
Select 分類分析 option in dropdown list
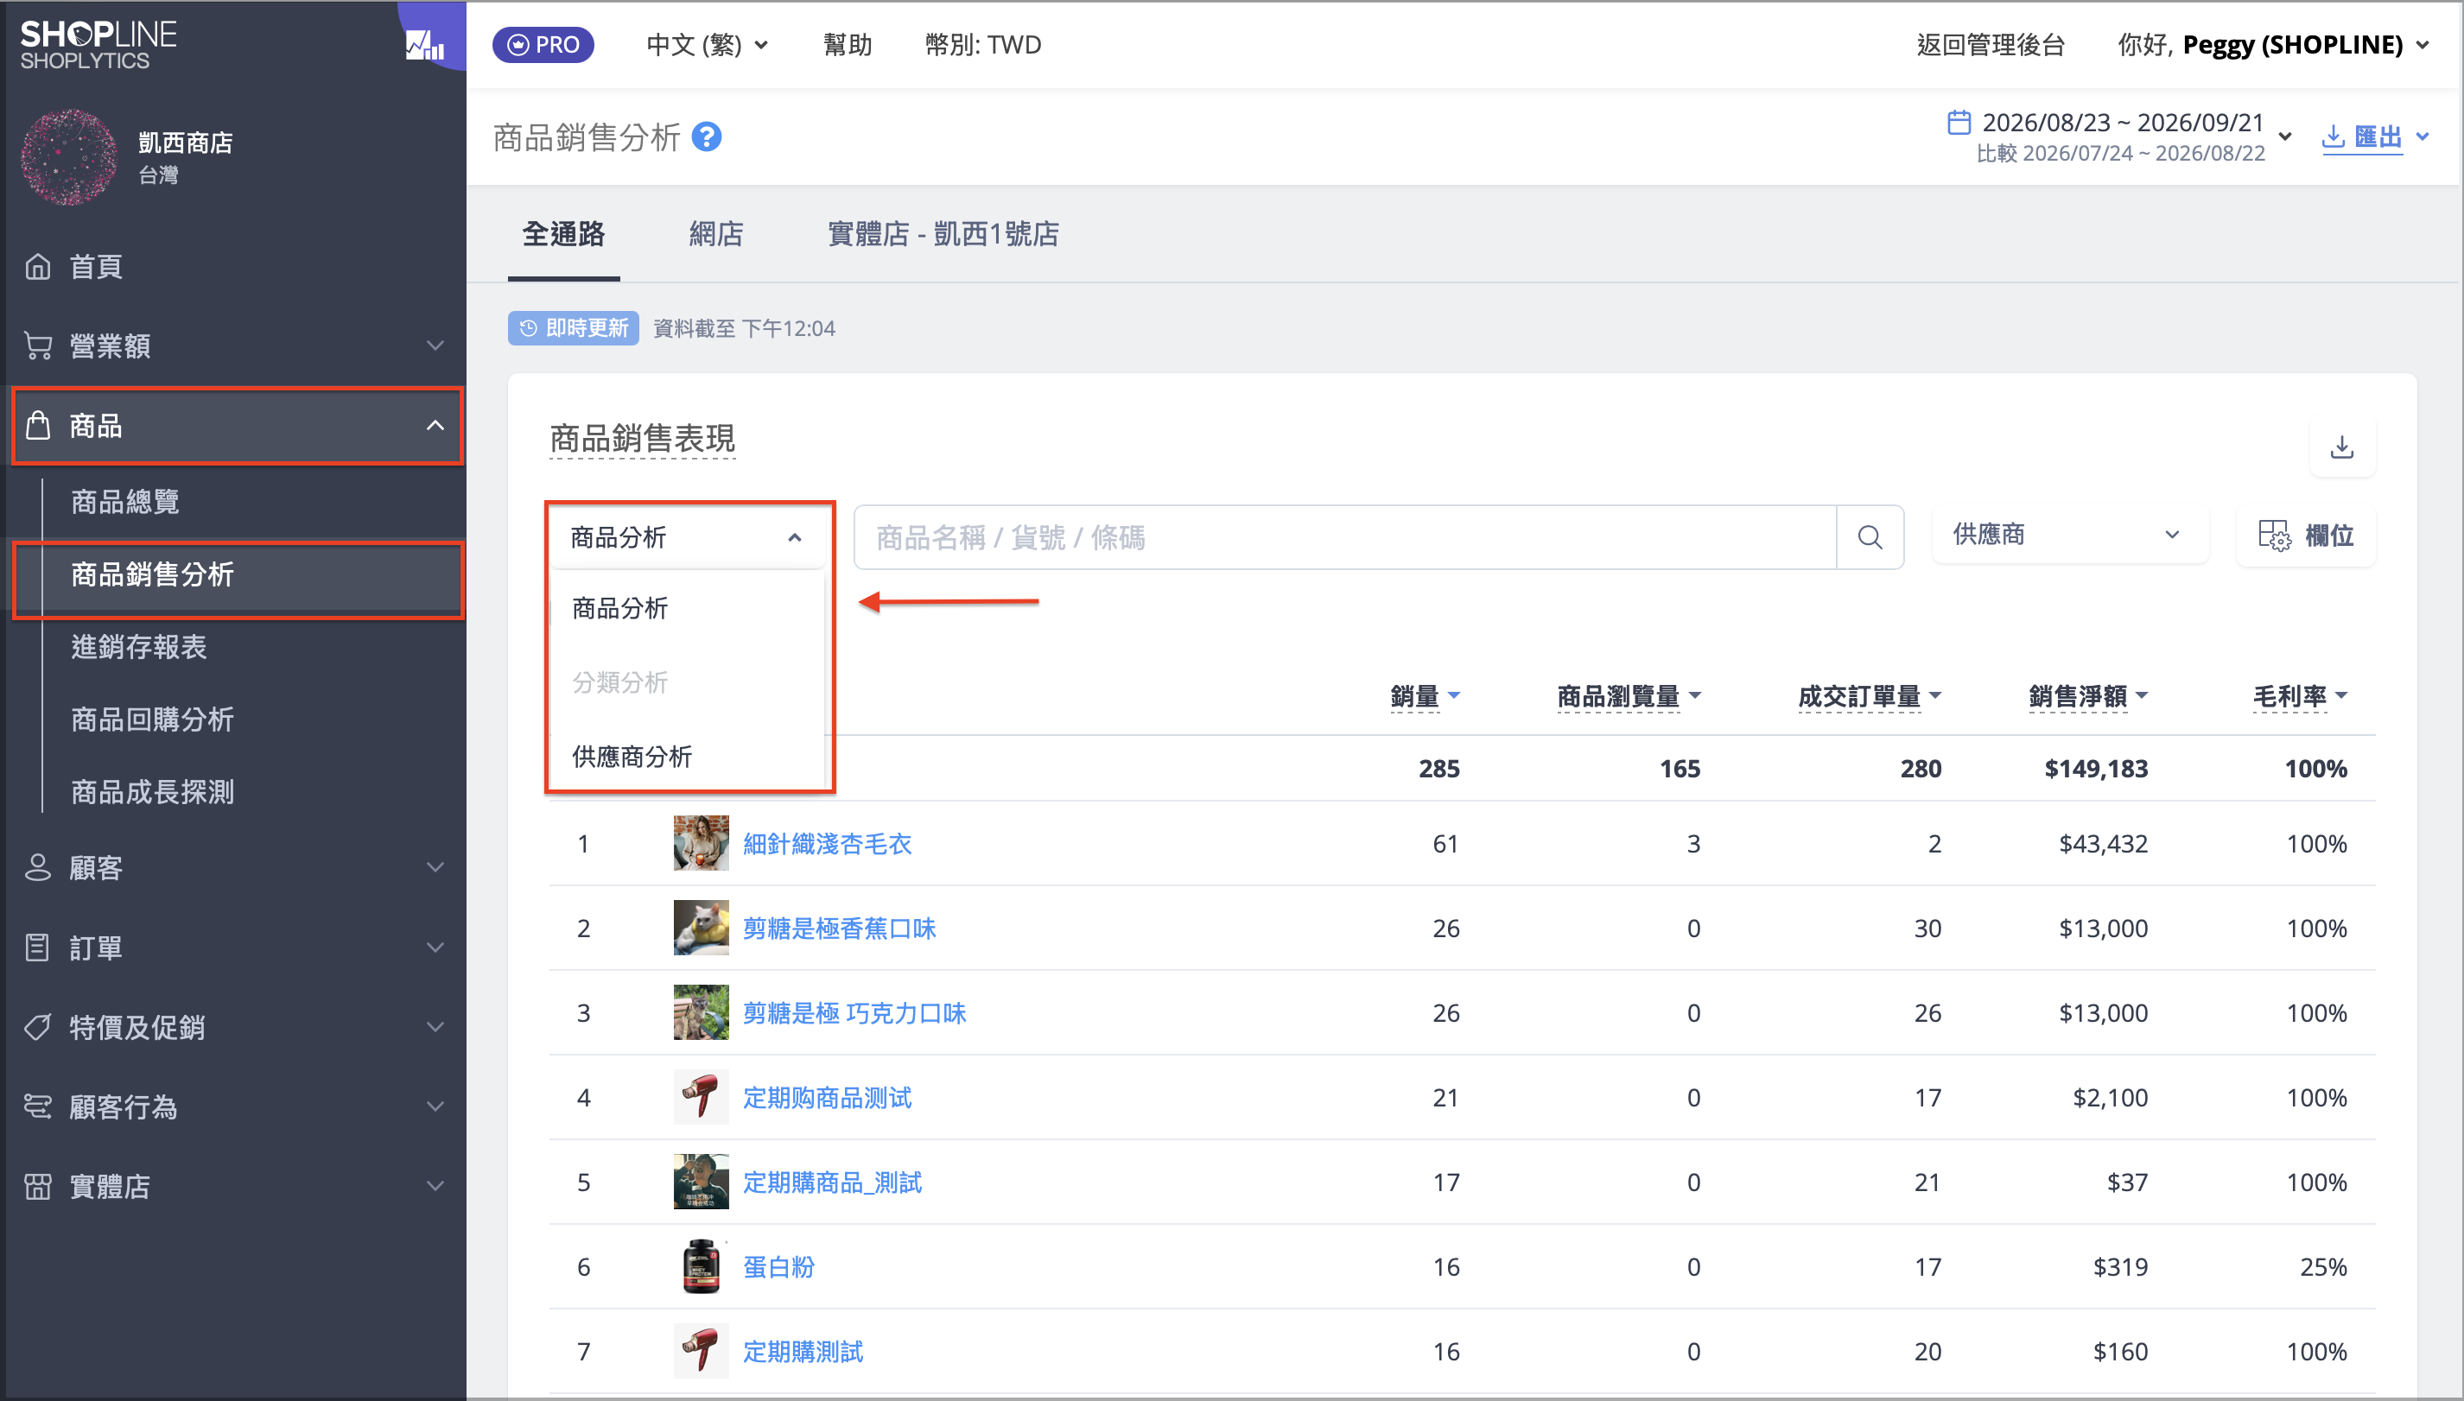click(687, 682)
